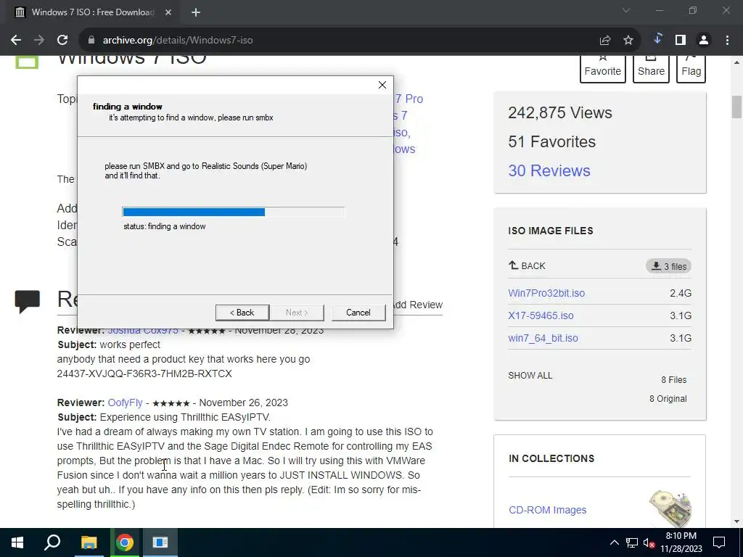This screenshot has height=557, width=743.
Task: Open File Explorer from the taskbar
Action: click(x=89, y=542)
